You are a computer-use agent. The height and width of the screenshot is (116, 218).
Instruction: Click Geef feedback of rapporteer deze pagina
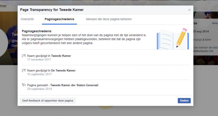coord(48,100)
